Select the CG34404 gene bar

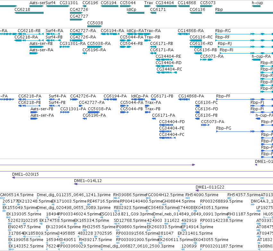[x=166, y=6]
